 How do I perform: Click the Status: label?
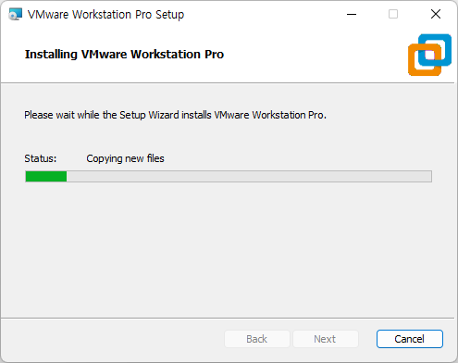tap(41, 158)
